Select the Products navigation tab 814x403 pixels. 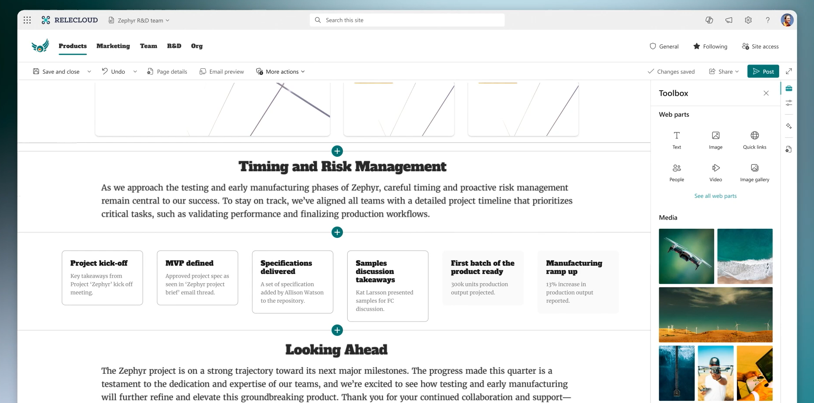[73, 46]
